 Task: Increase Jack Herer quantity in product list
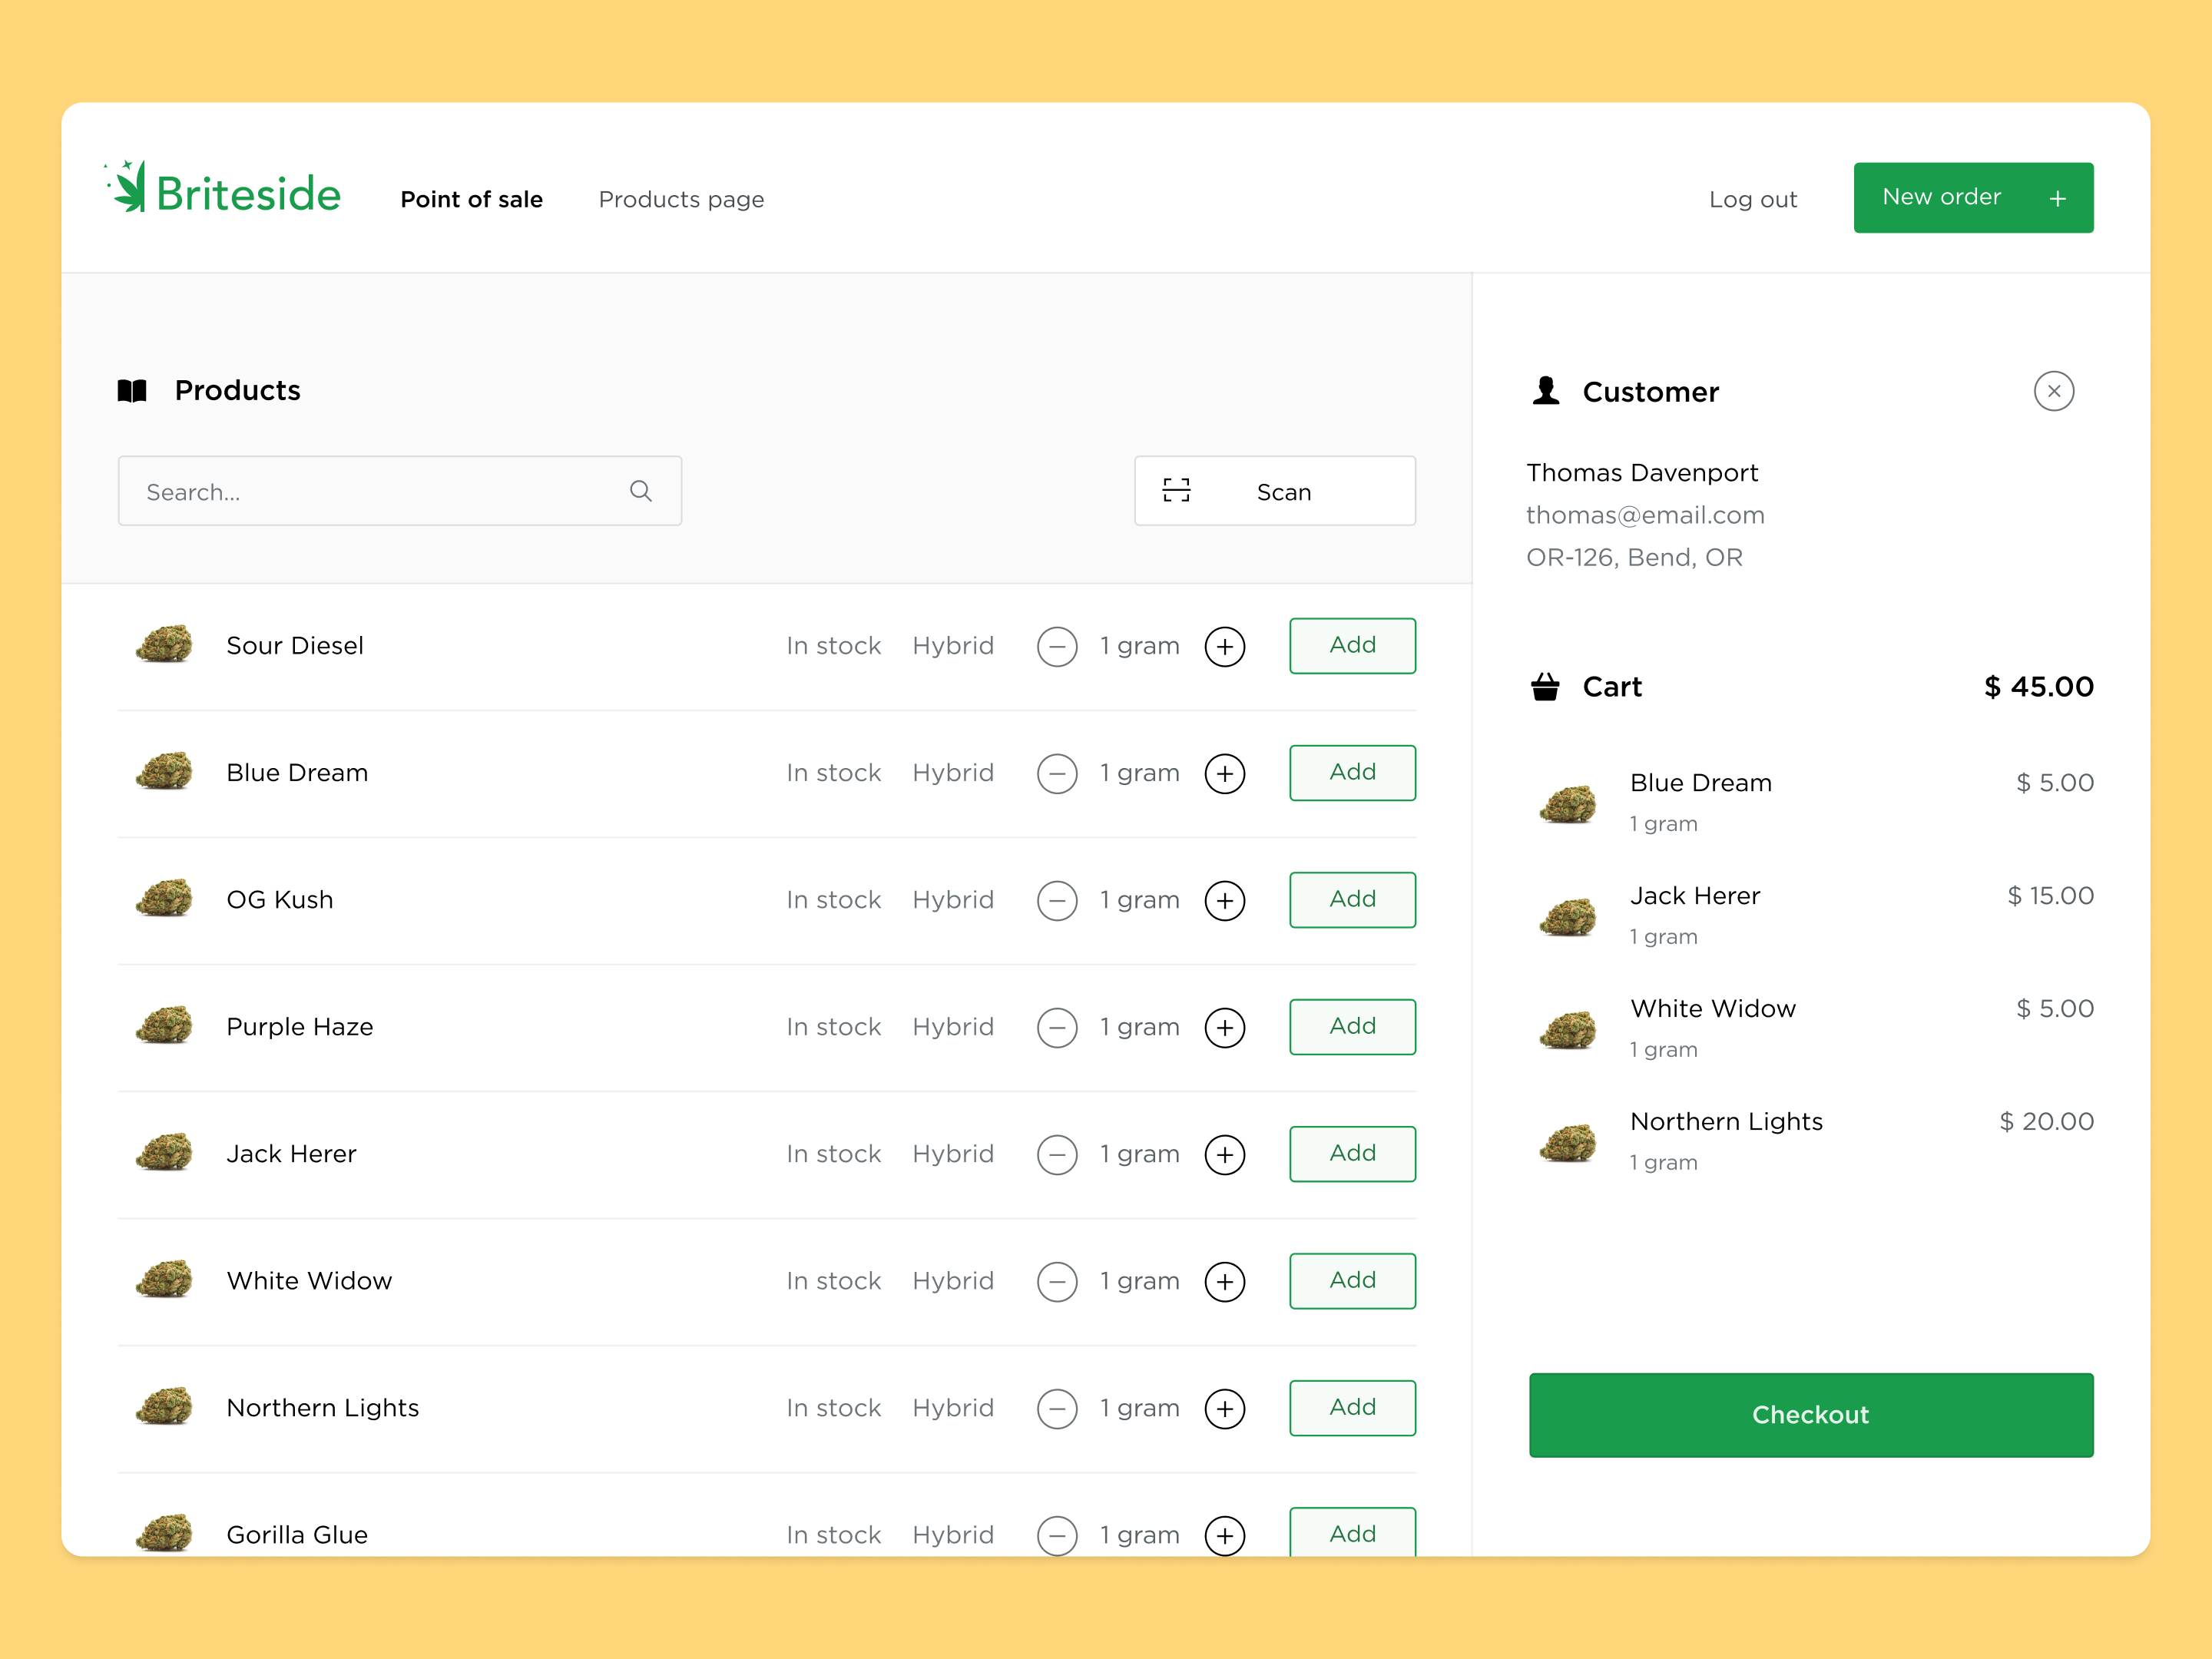pyautogui.click(x=1225, y=1154)
